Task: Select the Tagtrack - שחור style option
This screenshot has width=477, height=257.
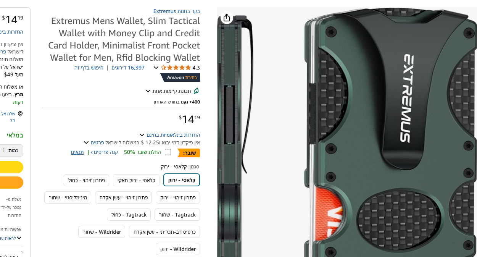Action: (x=177, y=215)
